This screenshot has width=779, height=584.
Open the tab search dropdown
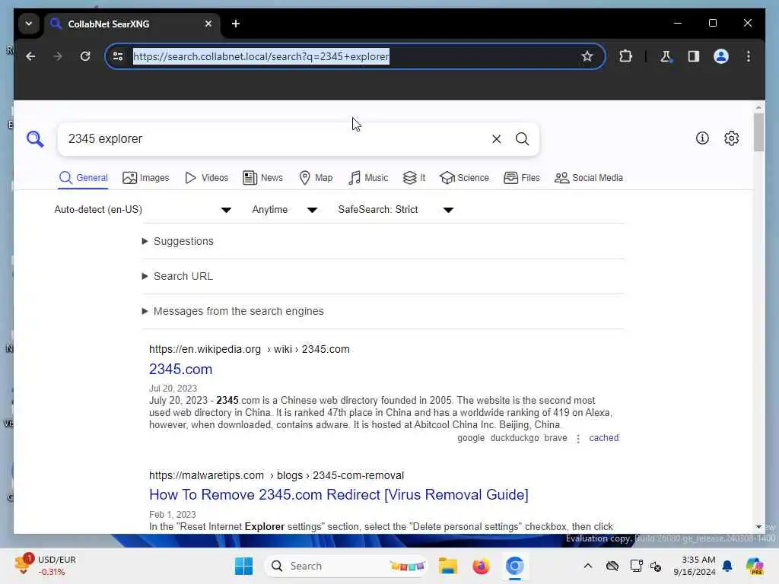29,24
